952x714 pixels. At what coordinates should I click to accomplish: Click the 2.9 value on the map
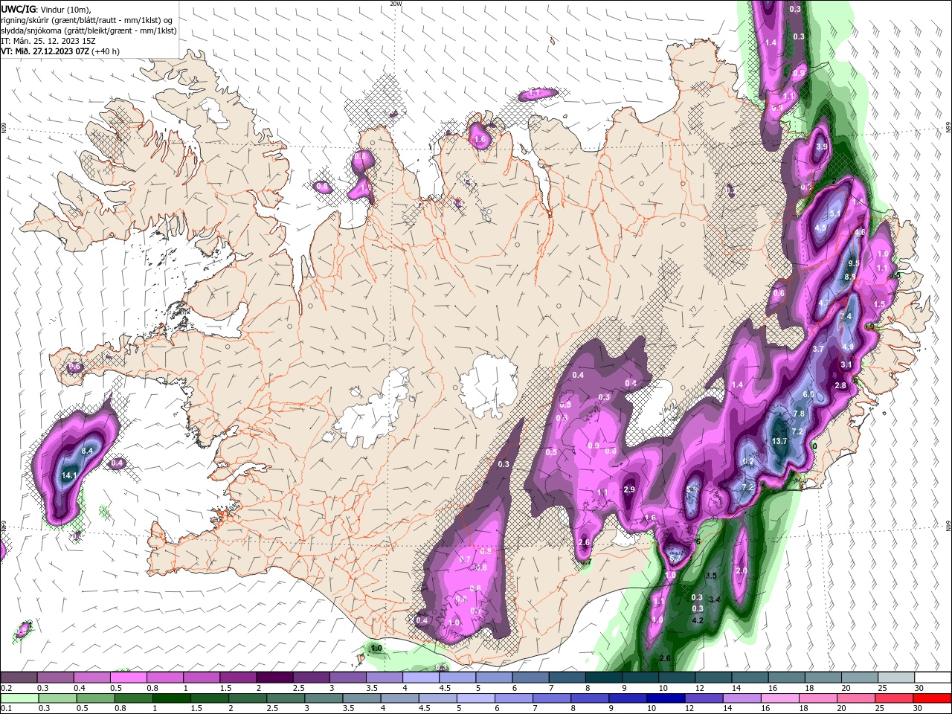[x=629, y=489]
